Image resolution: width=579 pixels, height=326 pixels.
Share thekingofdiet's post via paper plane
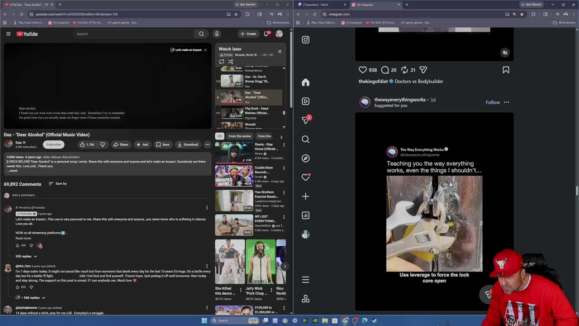tap(423, 70)
